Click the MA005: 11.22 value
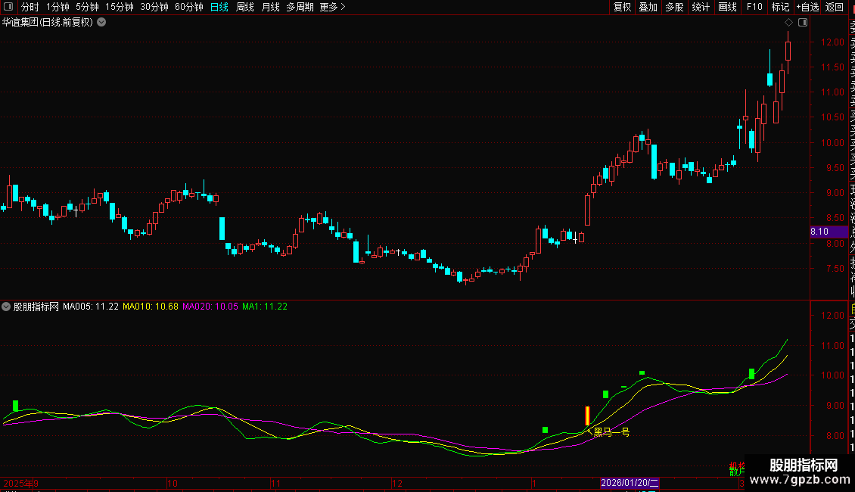855x492 pixels. tap(91, 307)
